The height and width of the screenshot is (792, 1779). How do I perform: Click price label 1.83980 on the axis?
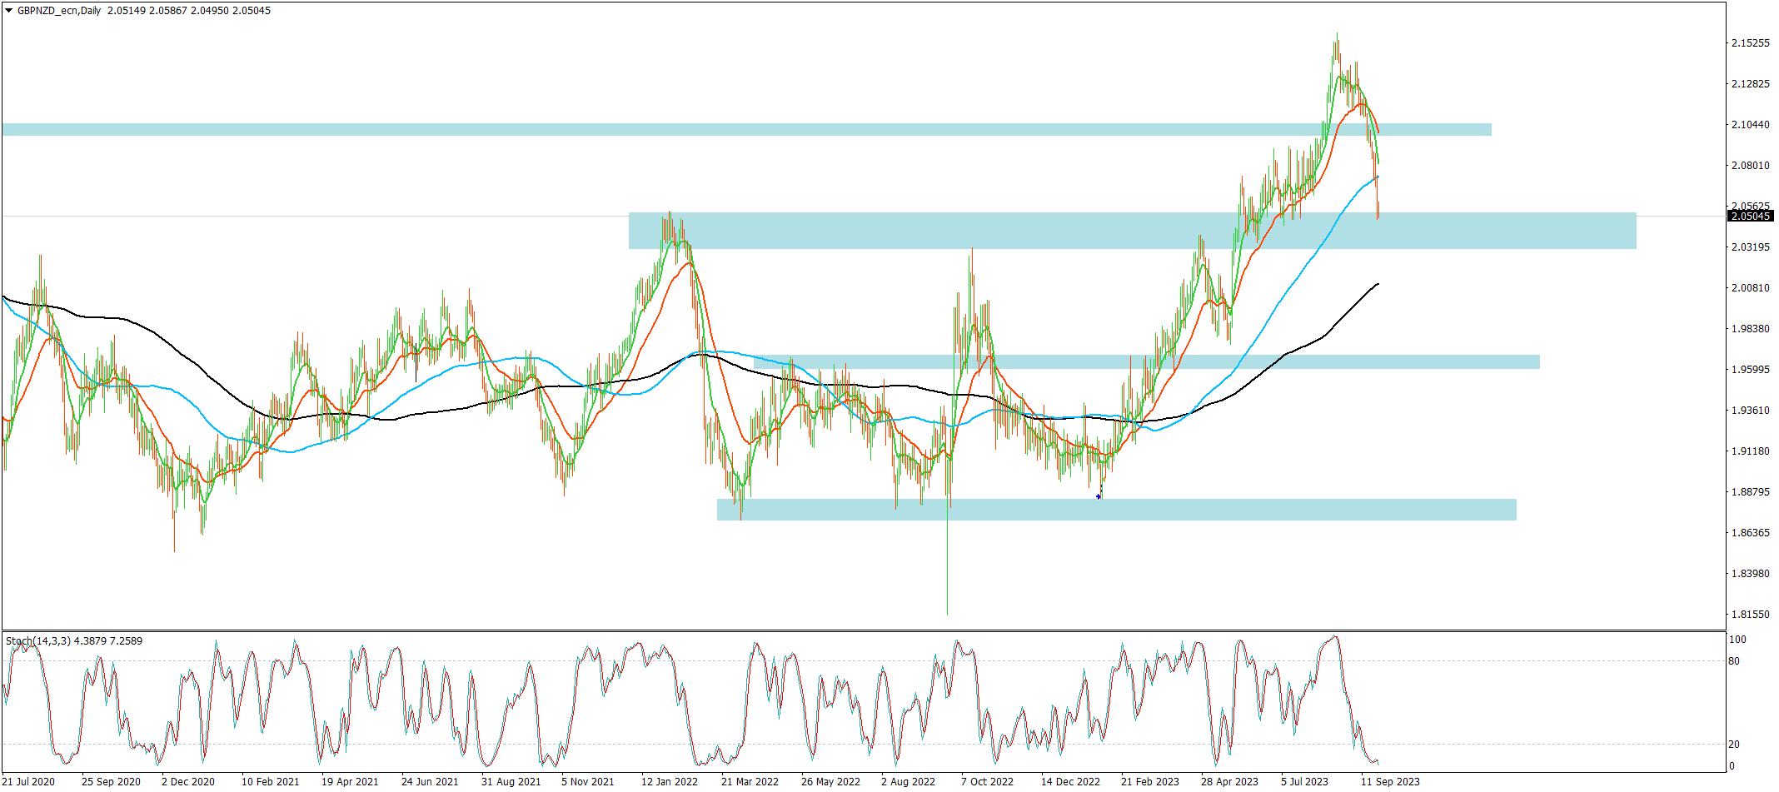tap(1751, 574)
